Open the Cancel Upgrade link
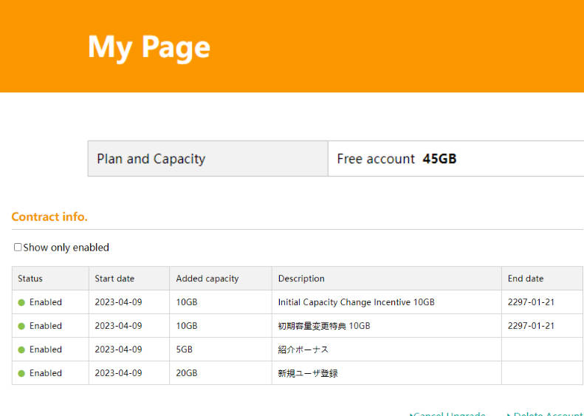584x416 pixels. (449, 413)
